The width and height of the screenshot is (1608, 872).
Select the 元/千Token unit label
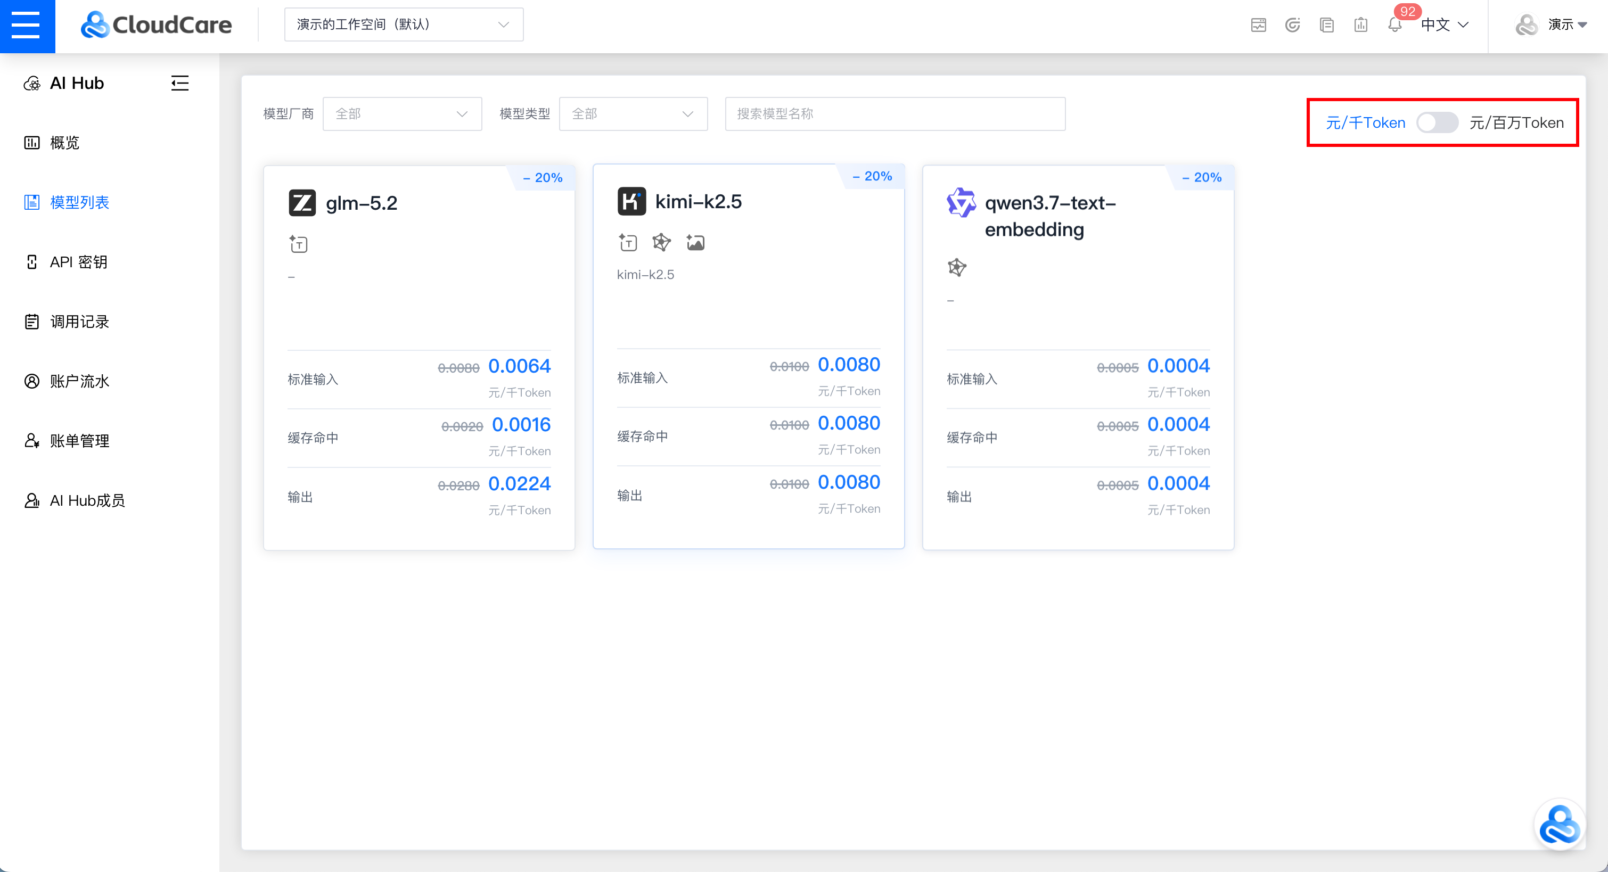tap(1365, 122)
